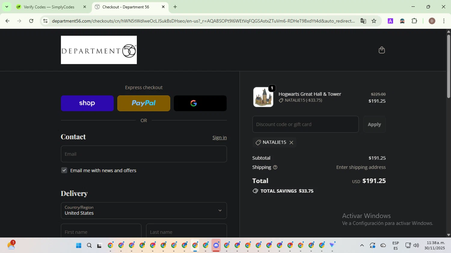Close the Checkout tab
The width and height of the screenshot is (451, 253).
click(x=163, y=7)
